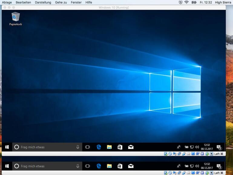This screenshot has height=175, width=233.
Task: Open Mail app from main VM taskbar
Action: [131, 147]
